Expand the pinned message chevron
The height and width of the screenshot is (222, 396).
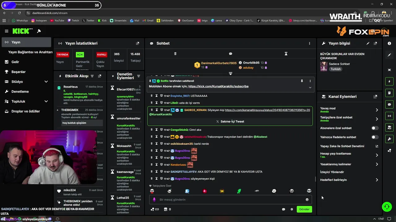coord(310,88)
